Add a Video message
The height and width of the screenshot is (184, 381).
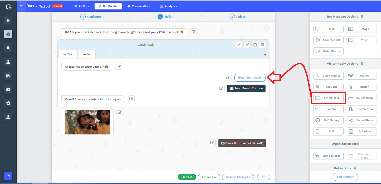(x=362, y=40)
